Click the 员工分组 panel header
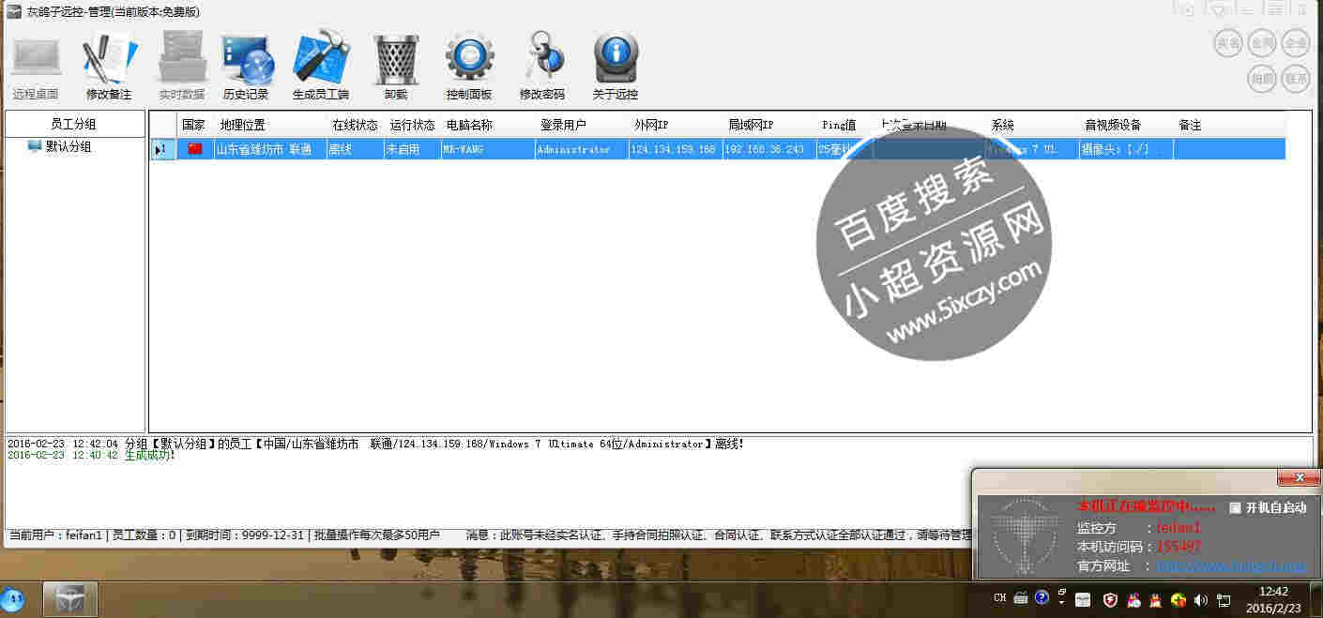This screenshot has width=1323, height=618. coord(75,123)
